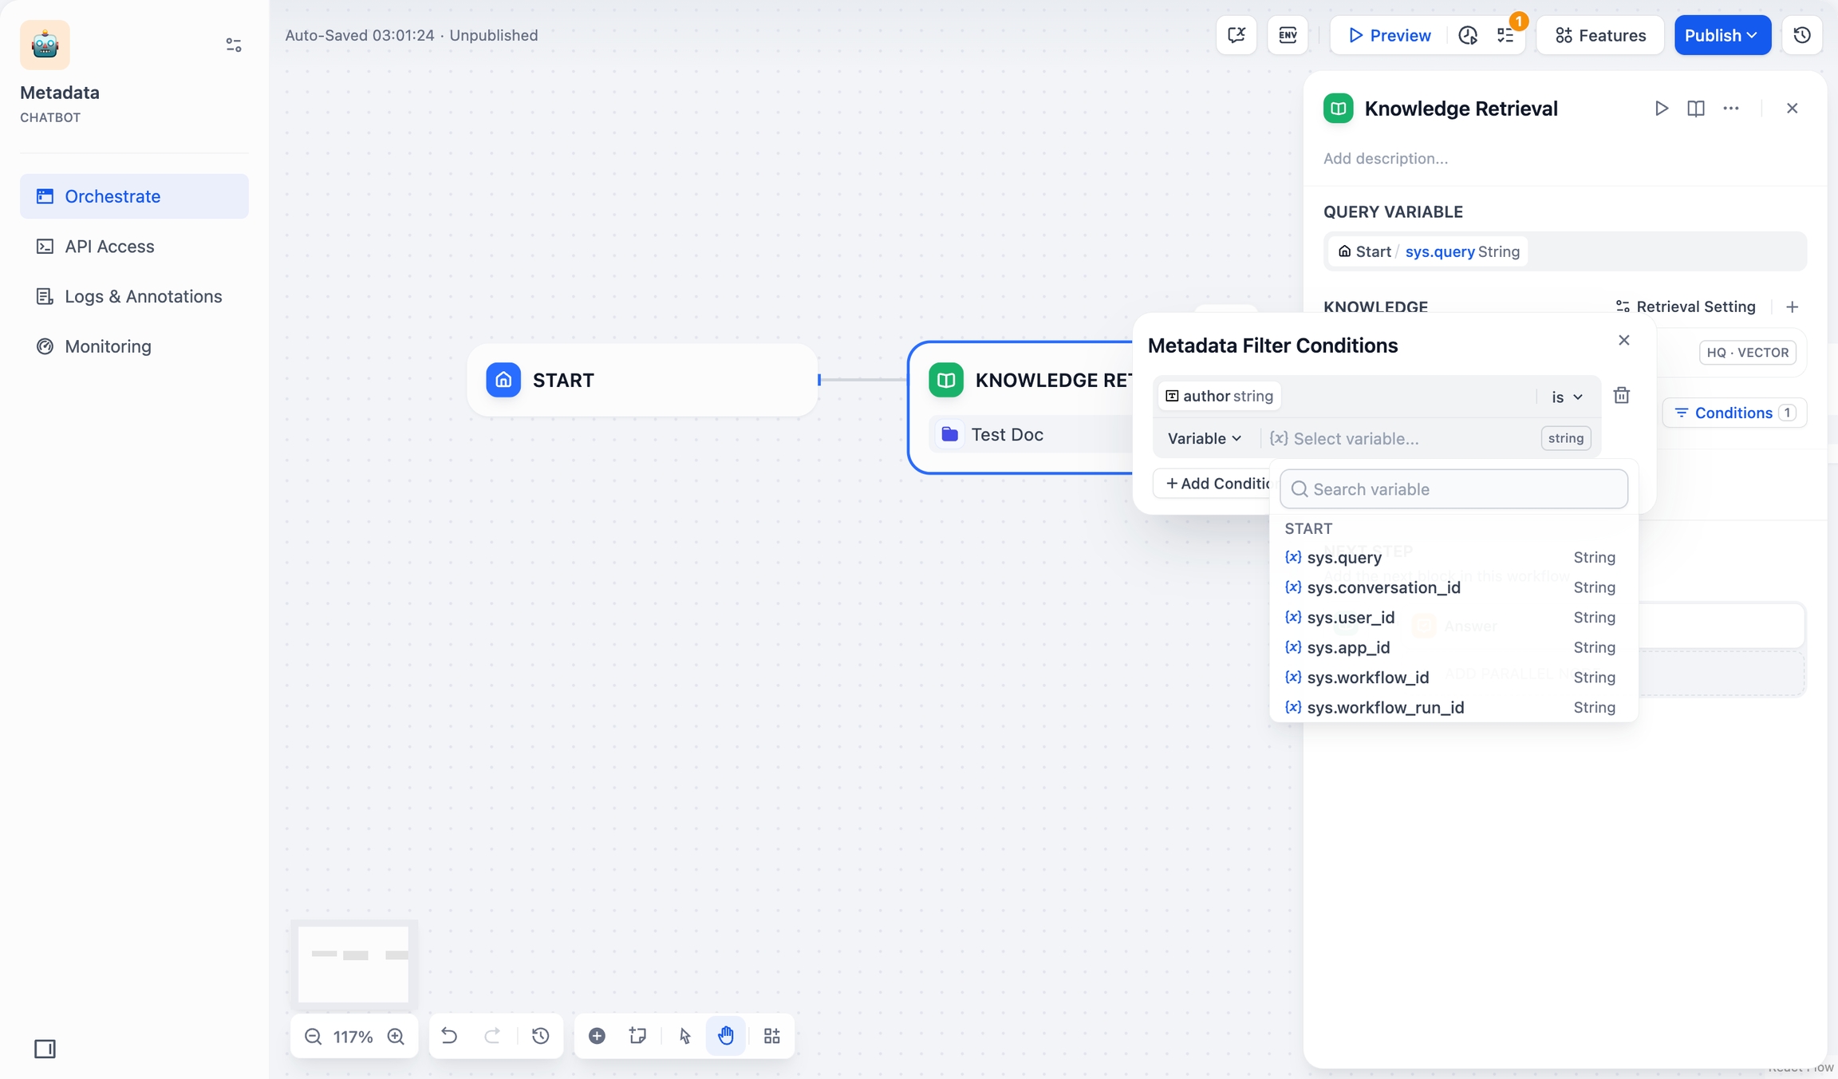This screenshot has height=1079, width=1838.
Task: Click the Preview button
Action: click(x=1389, y=35)
